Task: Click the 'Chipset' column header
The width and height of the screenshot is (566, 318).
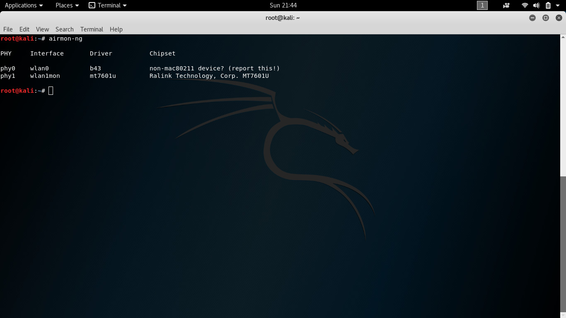Action: coord(162,53)
